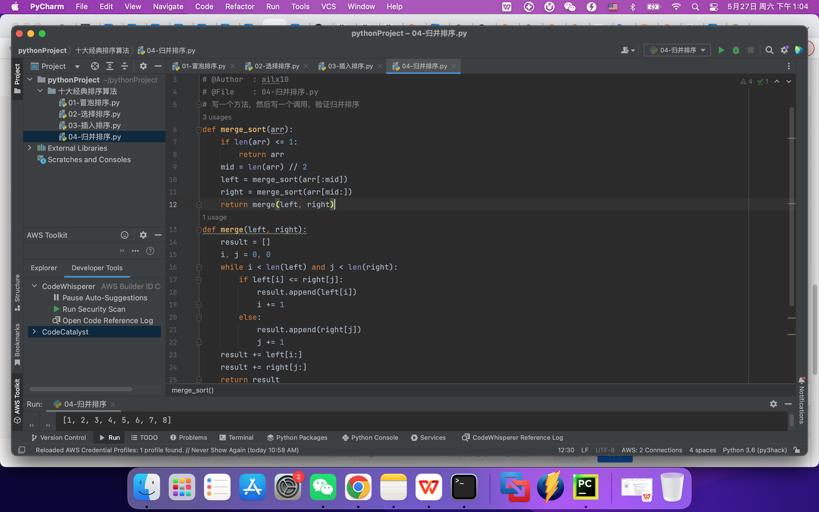Toggle the Structure tool window sidebar button
The width and height of the screenshot is (819, 512).
tap(17, 292)
